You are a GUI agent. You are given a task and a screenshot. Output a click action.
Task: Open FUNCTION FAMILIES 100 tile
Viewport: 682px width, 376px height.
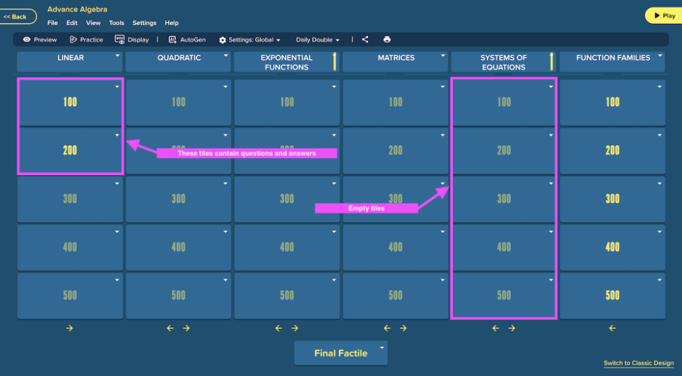point(612,102)
